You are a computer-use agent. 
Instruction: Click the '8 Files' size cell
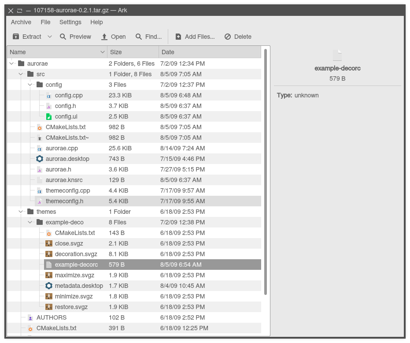(118, 222)
